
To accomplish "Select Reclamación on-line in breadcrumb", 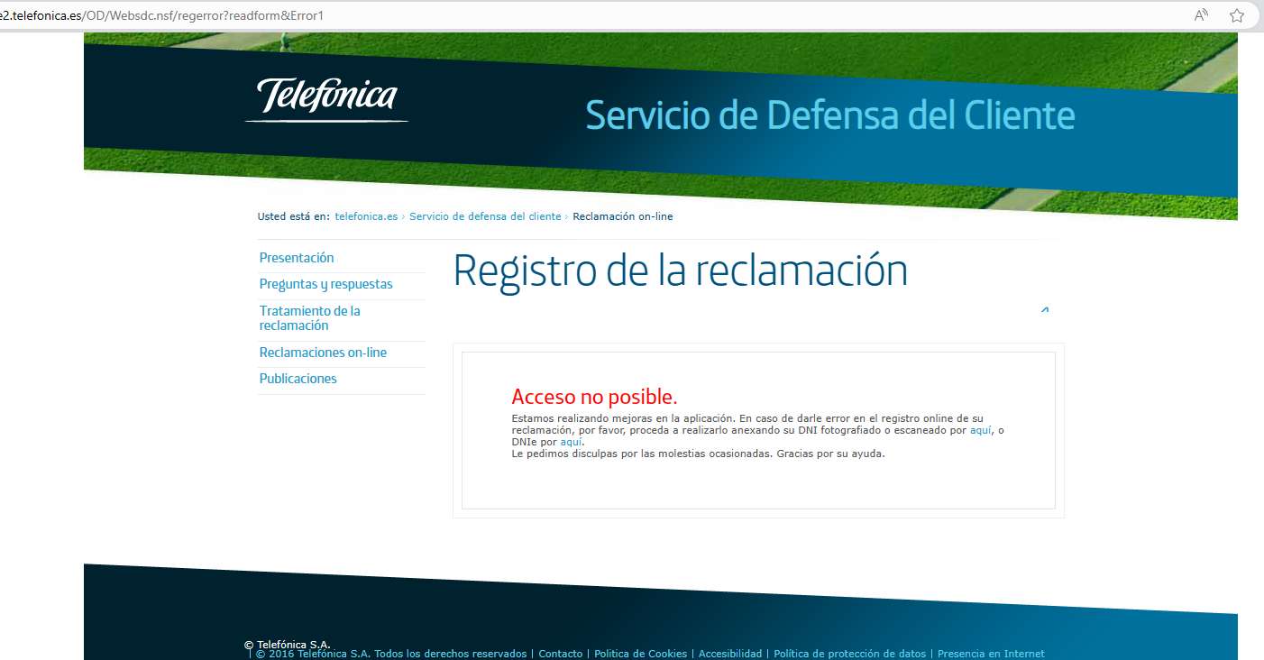I will point(622,216).
